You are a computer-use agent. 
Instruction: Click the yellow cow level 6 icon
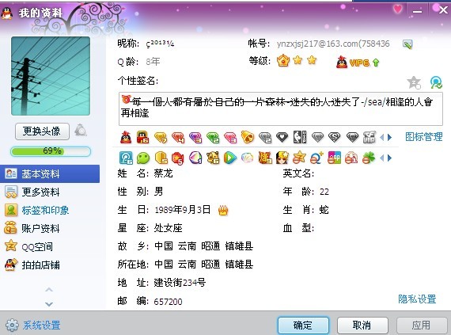tap(213, 158)
